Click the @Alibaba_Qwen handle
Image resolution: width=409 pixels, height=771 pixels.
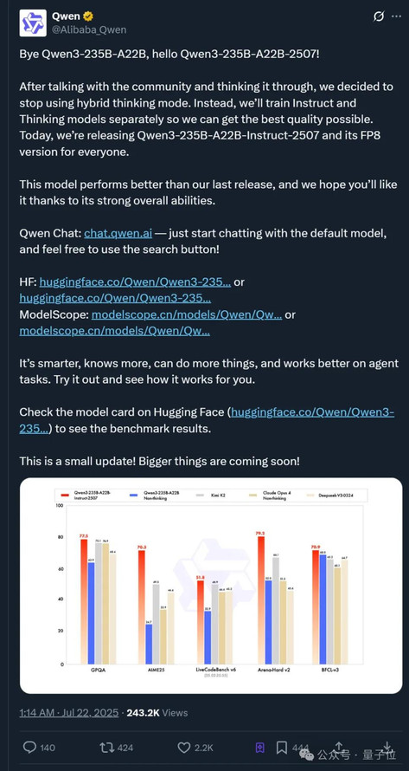pyautogui.click(x=89, y=30)
